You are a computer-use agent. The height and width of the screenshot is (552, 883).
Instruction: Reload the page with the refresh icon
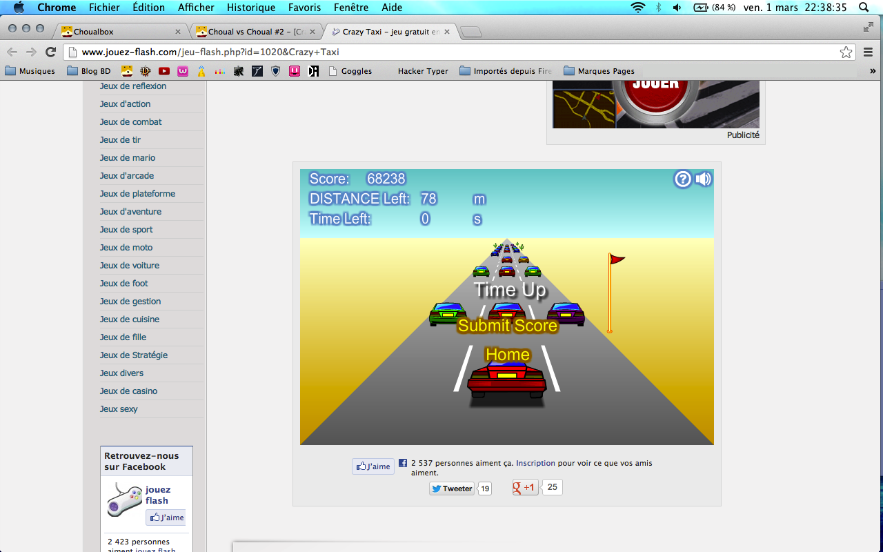coord(50,52)
